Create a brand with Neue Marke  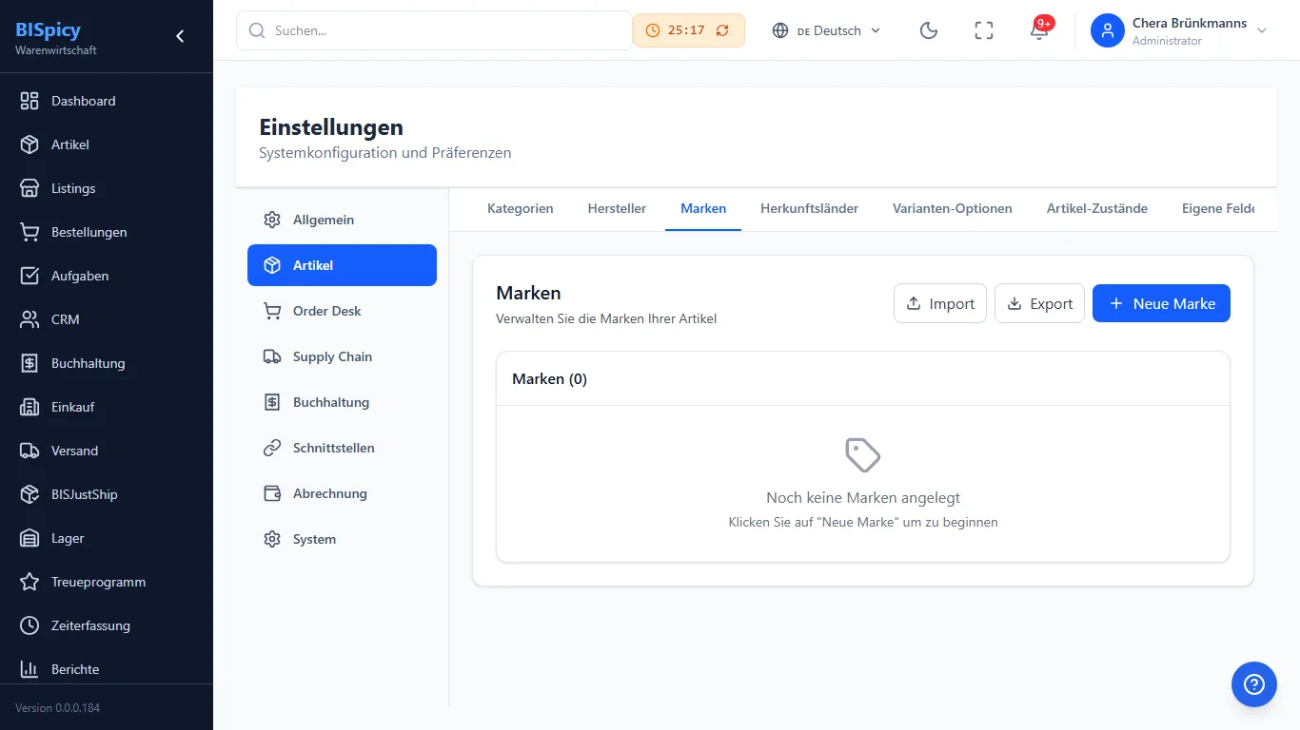click(1161, 303)
